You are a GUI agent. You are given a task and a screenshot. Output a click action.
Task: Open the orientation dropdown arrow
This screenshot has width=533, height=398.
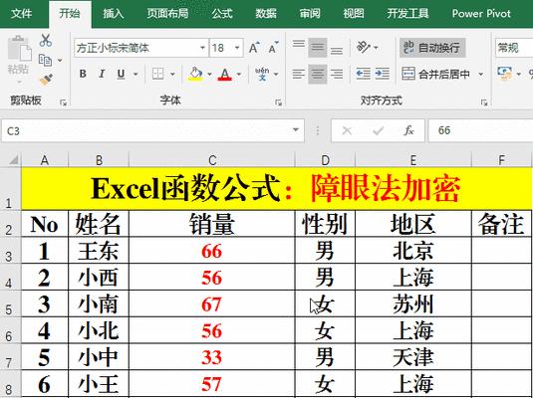(x=376, y=48)
